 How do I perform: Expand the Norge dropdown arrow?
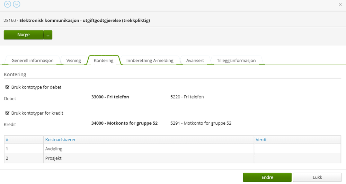point(48,35)
